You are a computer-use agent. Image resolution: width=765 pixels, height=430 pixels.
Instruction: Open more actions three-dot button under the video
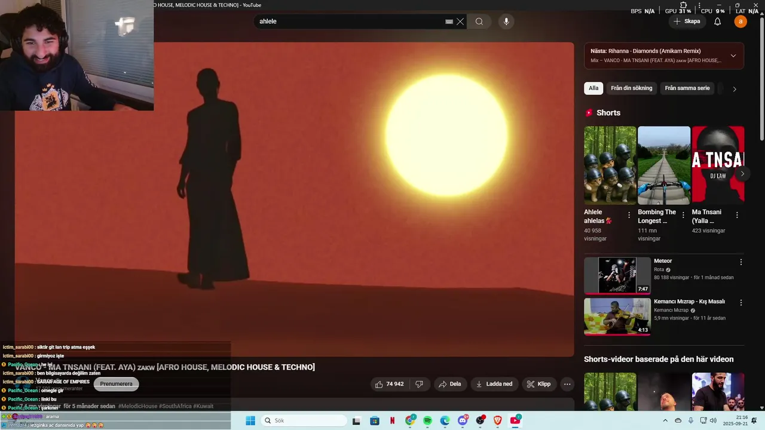[x=567, y=384]
